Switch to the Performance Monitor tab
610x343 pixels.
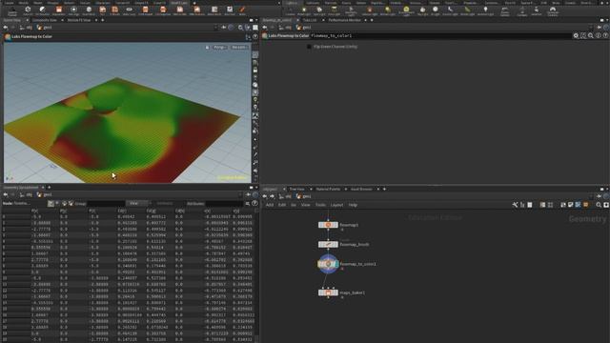coord(344,20)
